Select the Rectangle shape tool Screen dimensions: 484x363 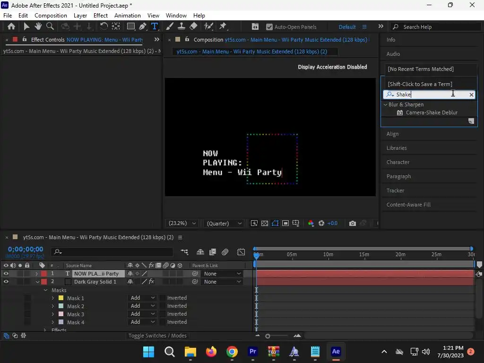coord(130,26)
